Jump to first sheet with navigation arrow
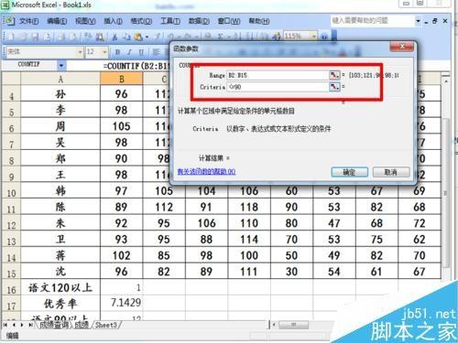The width and height of the screenshot is (458, 343). pyautogui.click(x=5, y=325)
